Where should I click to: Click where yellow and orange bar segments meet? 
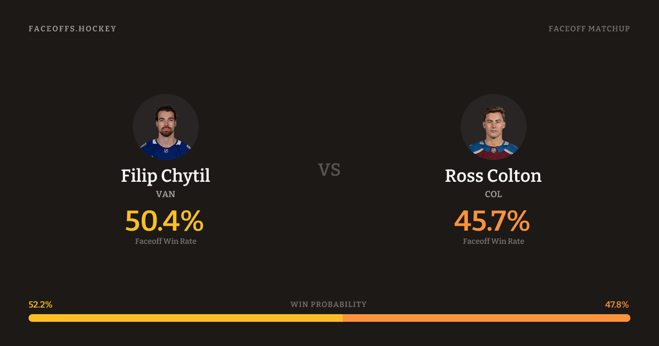[x=343, y=318]
